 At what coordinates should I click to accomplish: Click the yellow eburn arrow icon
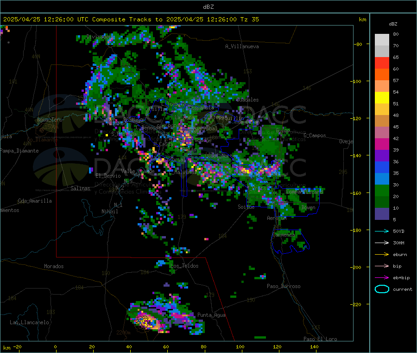point(382,255)
